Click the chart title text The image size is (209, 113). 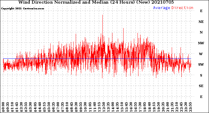coord(96,2)
